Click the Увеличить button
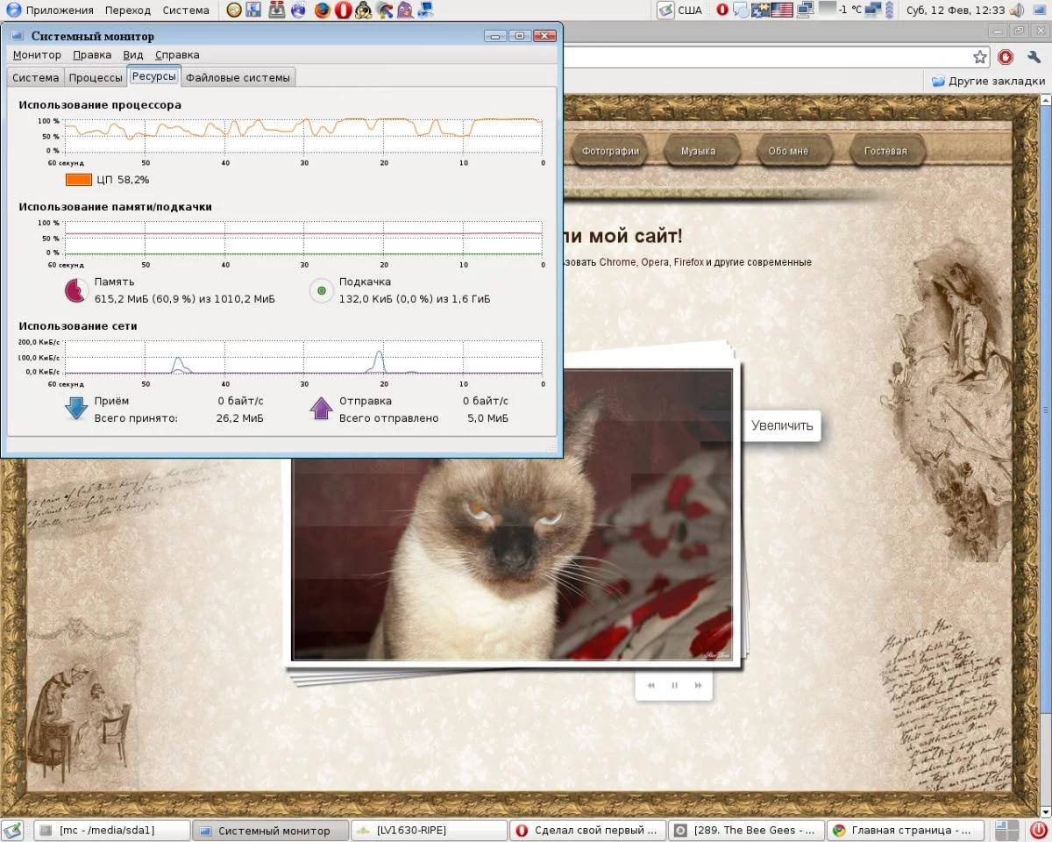This screenshot has height=842, width=1052. click(782, 426)
